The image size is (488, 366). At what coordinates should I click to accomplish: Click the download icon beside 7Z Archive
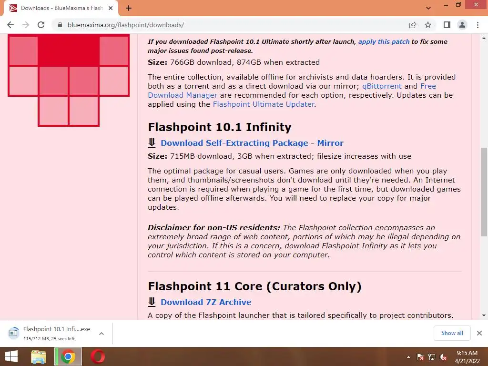point(152,302)
